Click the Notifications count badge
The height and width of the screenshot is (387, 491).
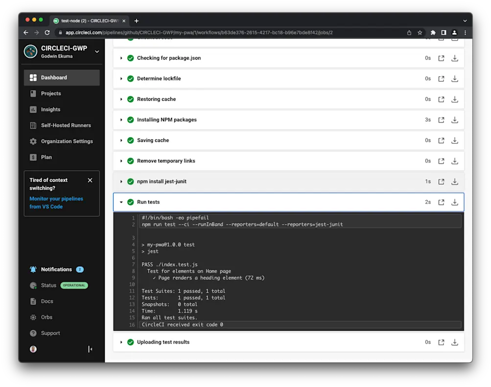coord(80,270)
